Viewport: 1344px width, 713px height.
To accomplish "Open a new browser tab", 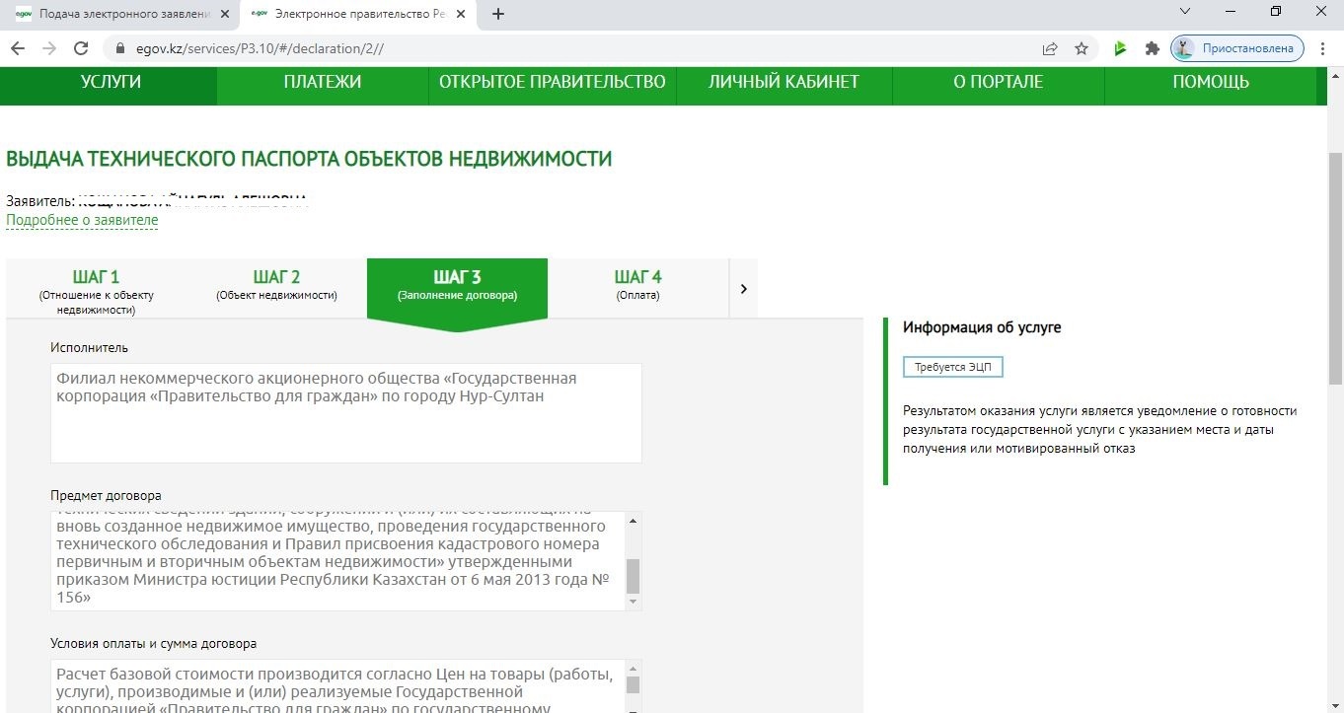I will click(498, 14).
